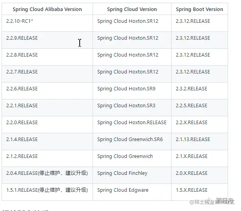
Task: Click the Spring Cloud Hoxton.RELEASE cell
Action: [x=132, y=125]
